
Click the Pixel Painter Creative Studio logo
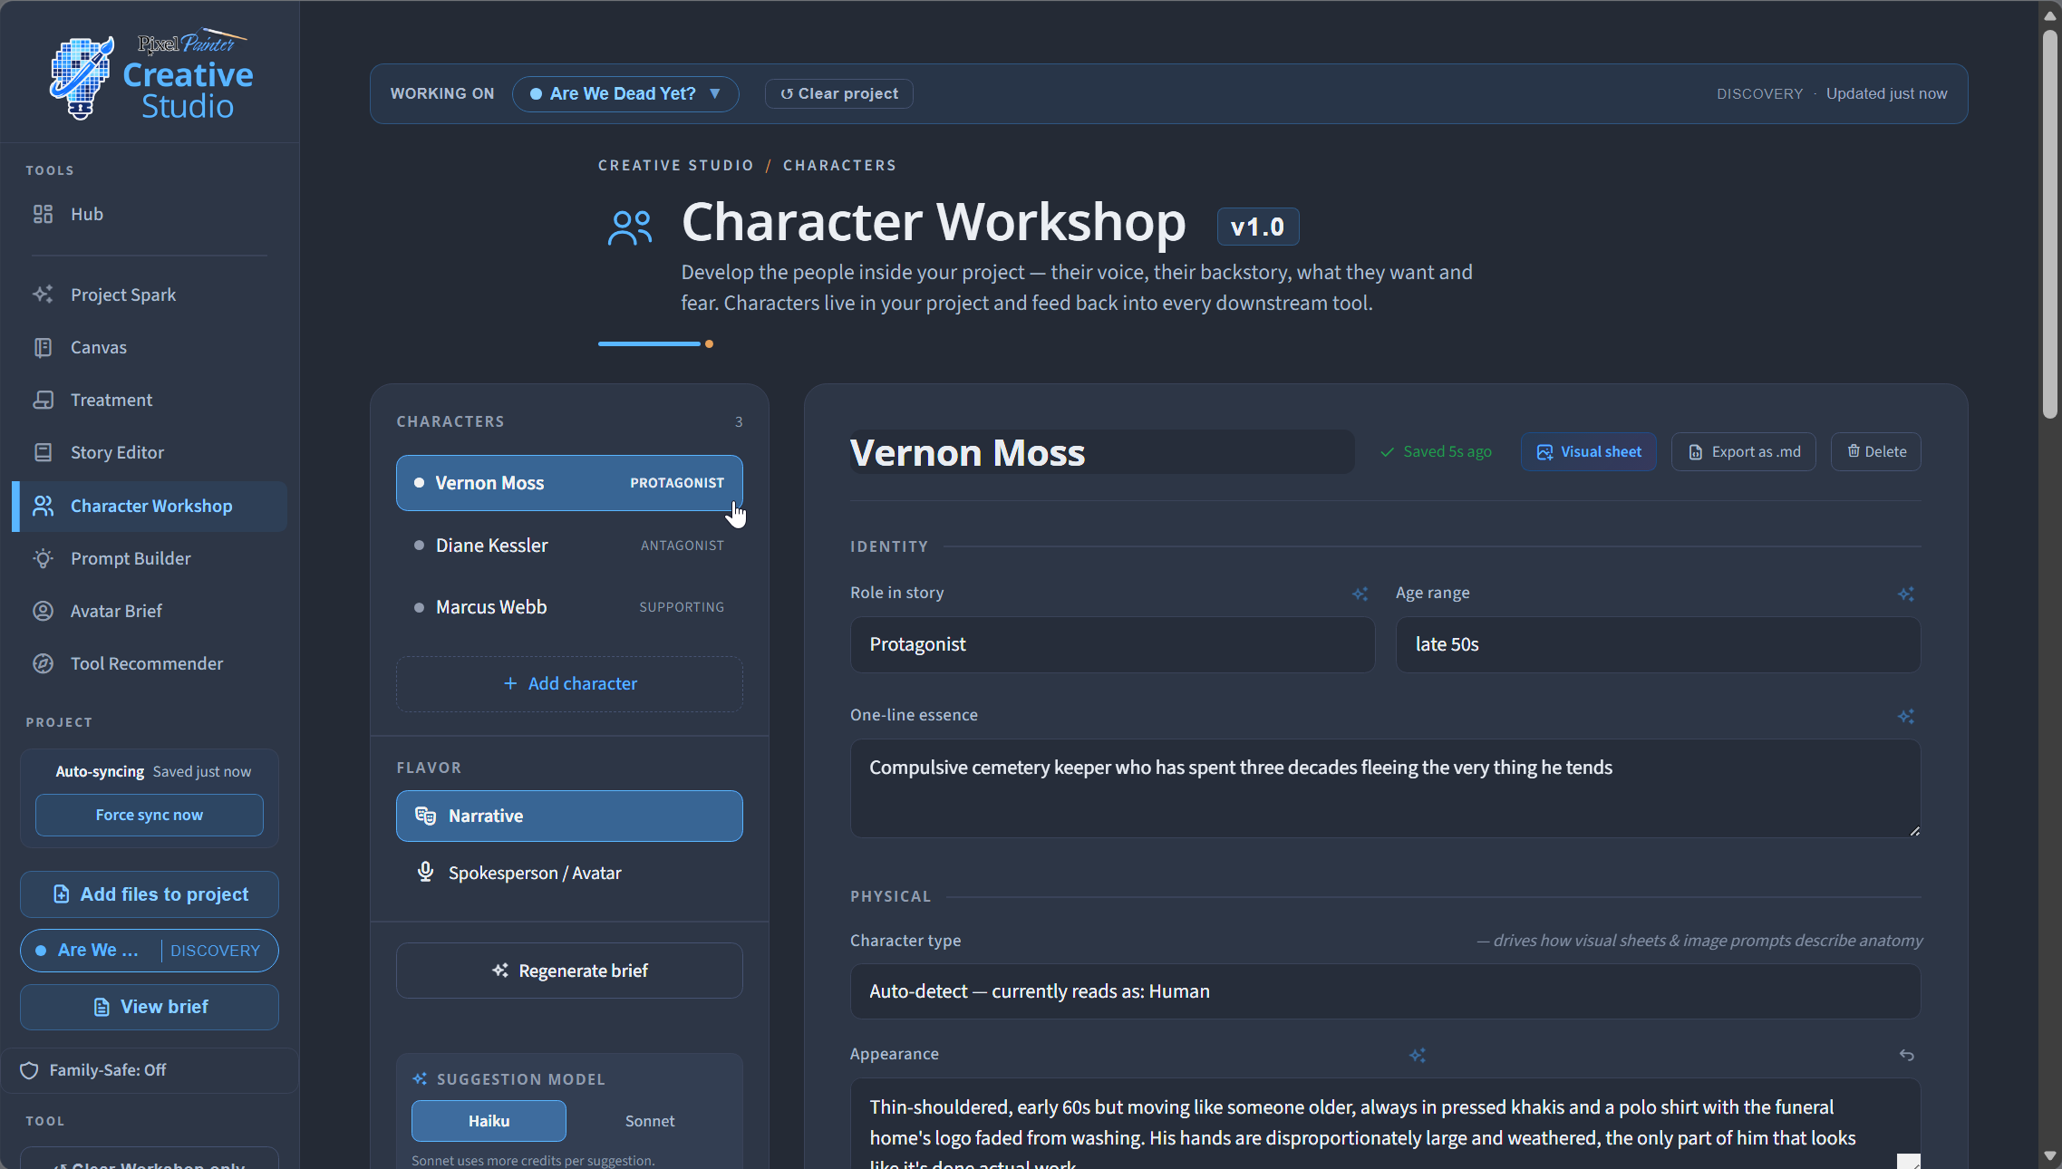pyautogui.click(x=151, y=75)
